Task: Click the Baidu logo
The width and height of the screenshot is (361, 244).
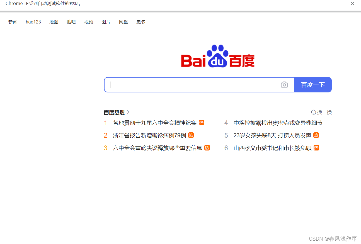Action: 218,56
